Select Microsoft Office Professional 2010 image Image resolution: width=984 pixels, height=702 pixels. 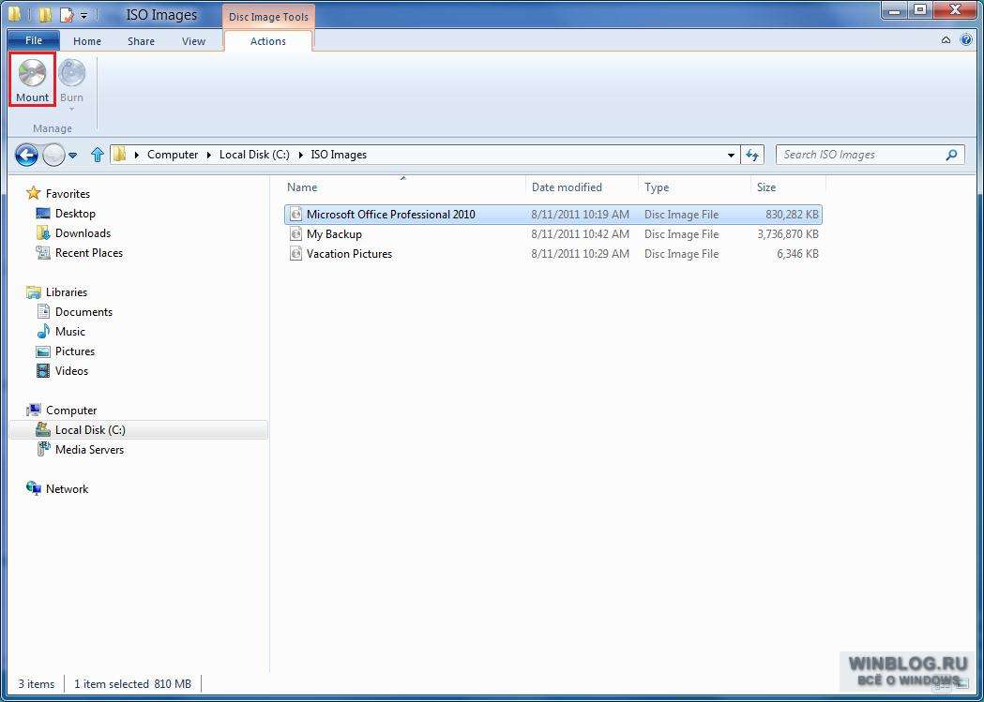[553, 215]
